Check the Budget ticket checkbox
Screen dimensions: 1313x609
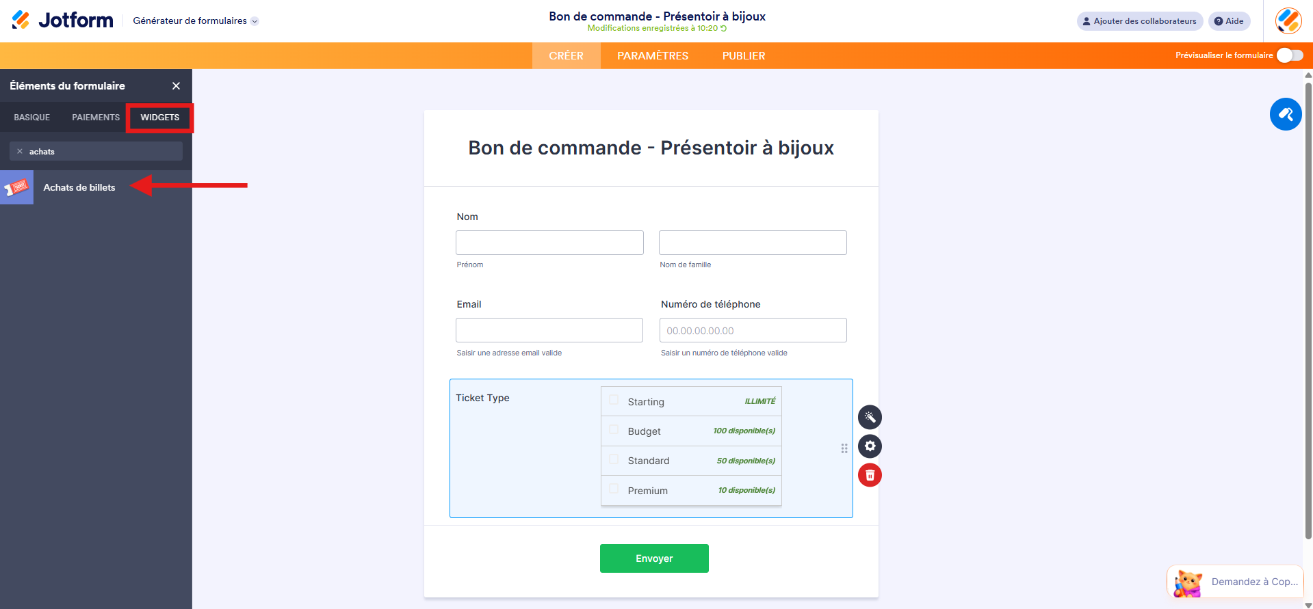pyautogui.click(x=614, y=430)
